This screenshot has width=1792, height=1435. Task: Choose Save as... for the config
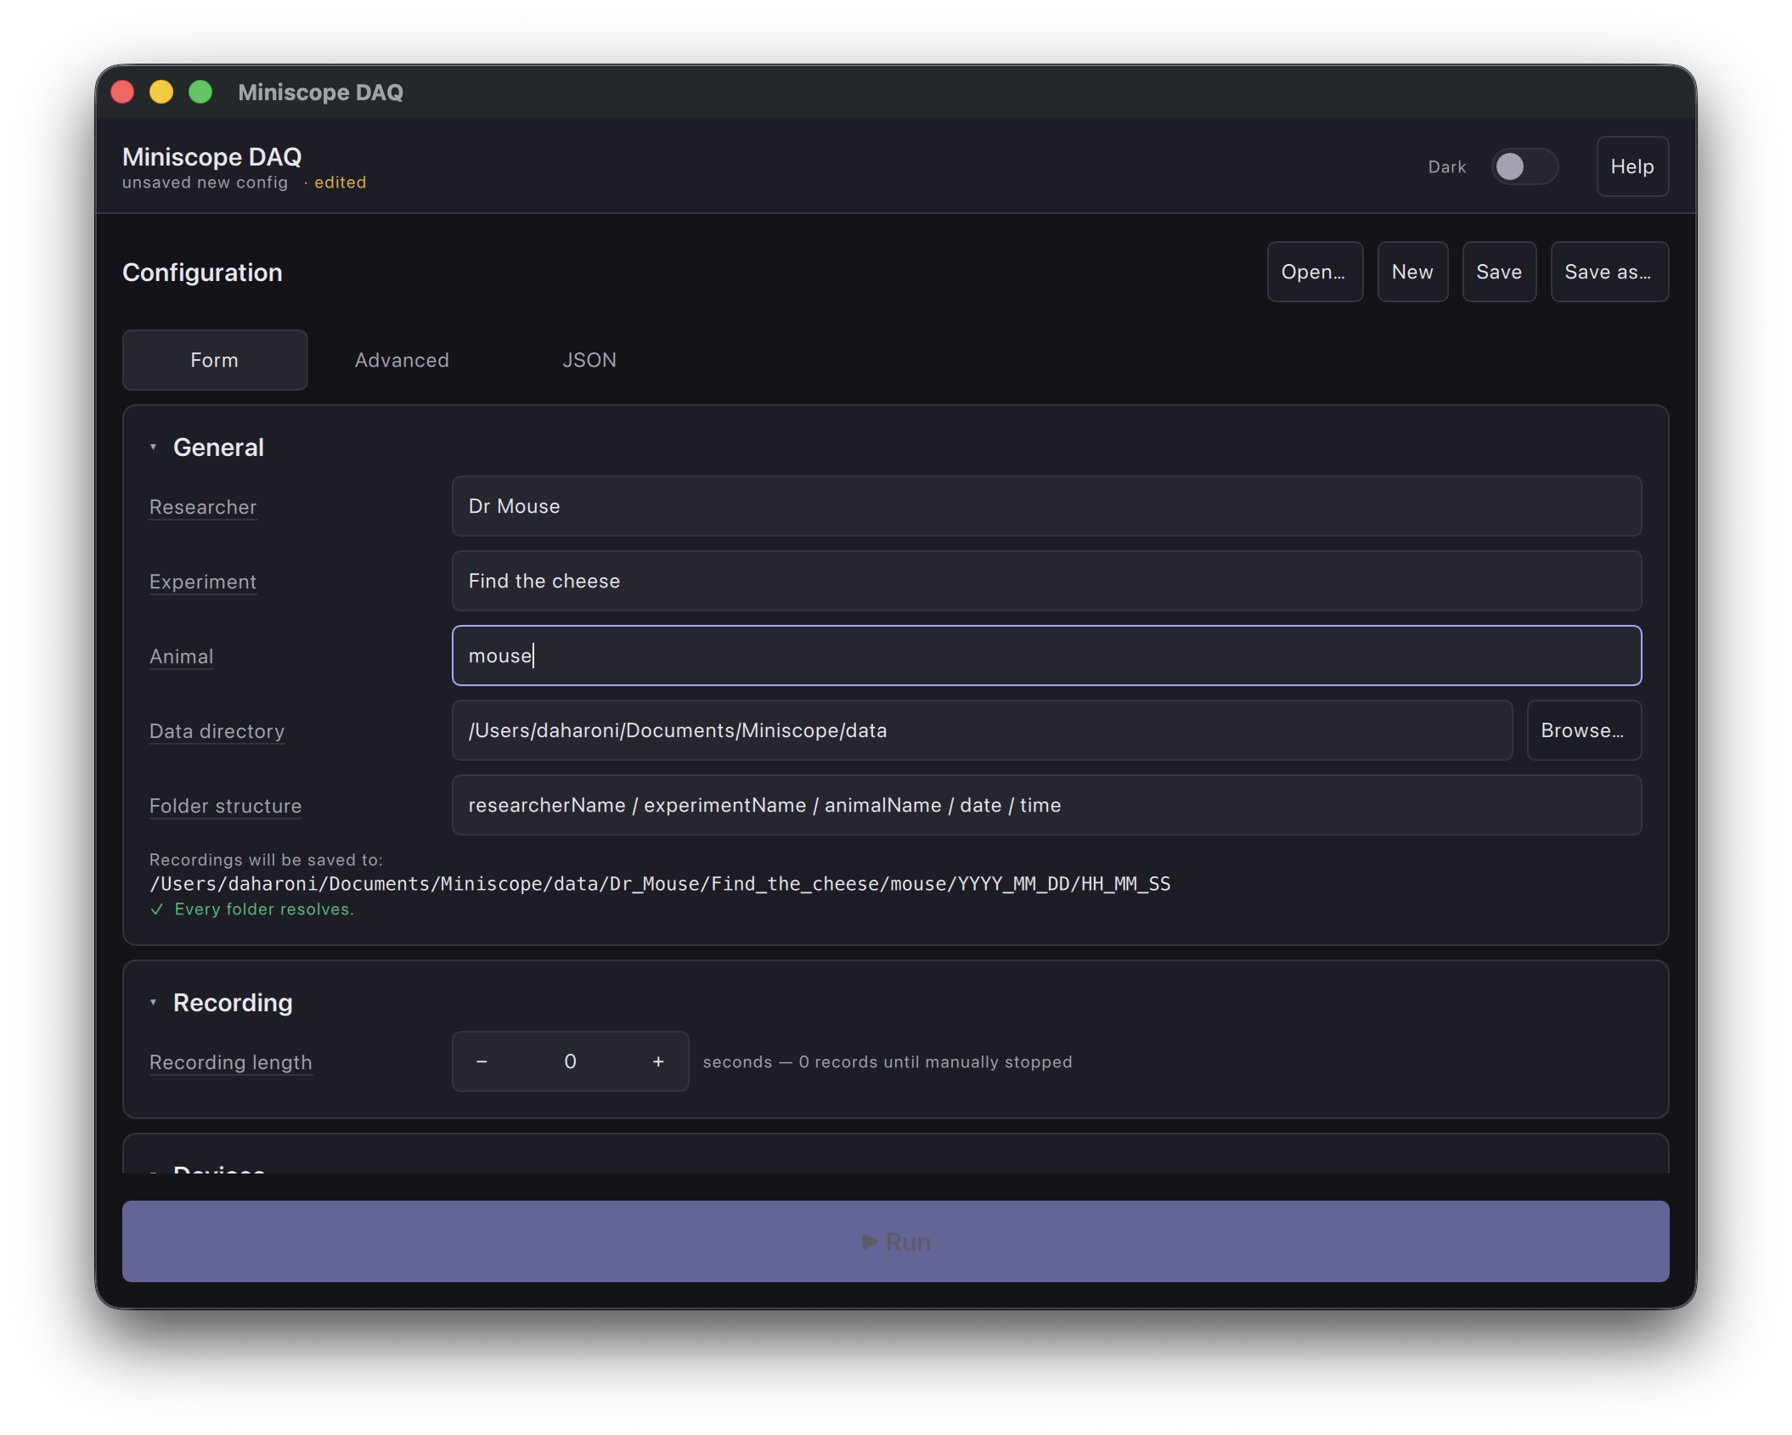[1609, 272]
